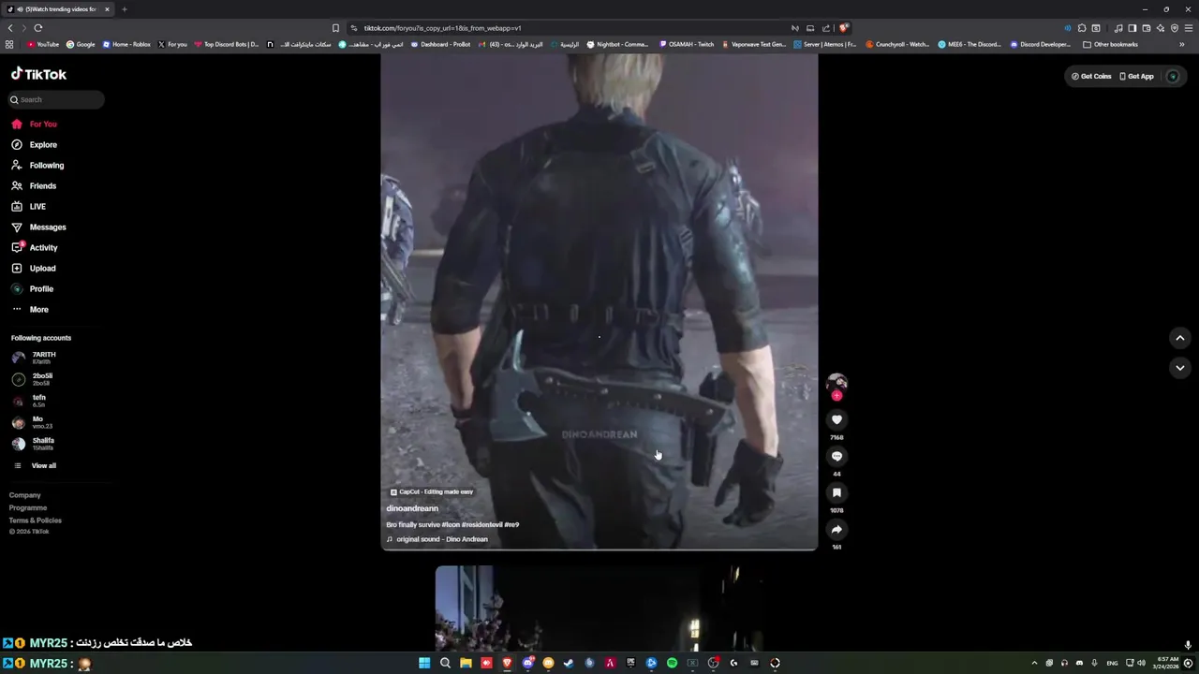
Task: Open a new browser tab
Action: pyautogui.click(x=124, y=9)
